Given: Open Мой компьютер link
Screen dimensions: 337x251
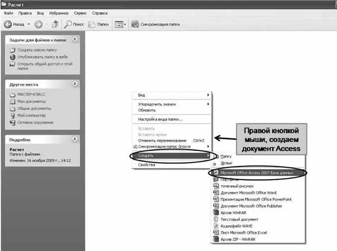Looking at the screenshot, I should tap(32, 115).
